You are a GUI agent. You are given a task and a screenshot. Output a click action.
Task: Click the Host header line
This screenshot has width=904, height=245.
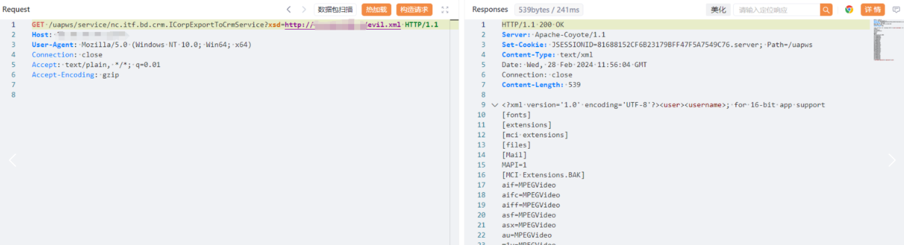tap(81, 35)
